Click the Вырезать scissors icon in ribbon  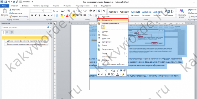pyautogui.click(x=10, y=10)
